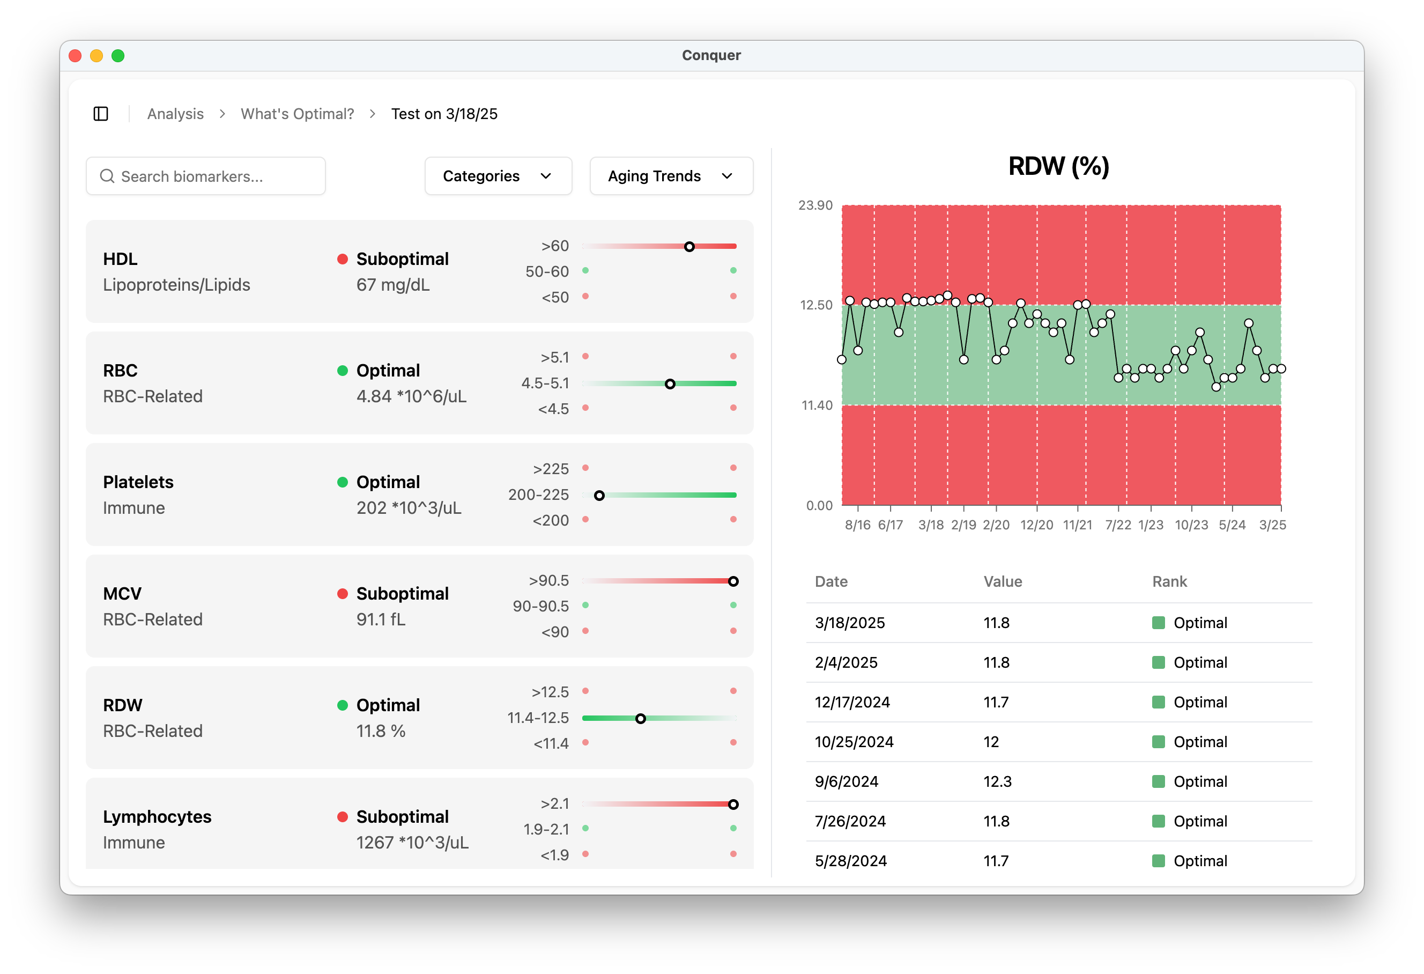Click the green status dot for Platelets
The height and width of the screenshot is (974, 1424).
(343, 482)
